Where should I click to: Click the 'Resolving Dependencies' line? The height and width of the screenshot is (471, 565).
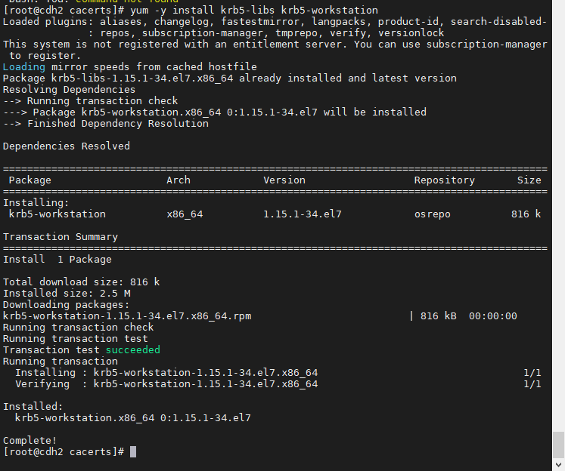click(x=69, y=90)
